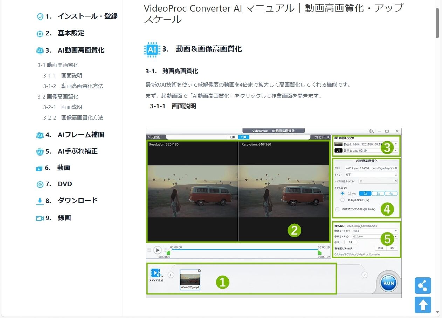The image size is (442, 318).
Task: Enable the 高品質エンジンを使う checkbox
Action: coord(337,209)
